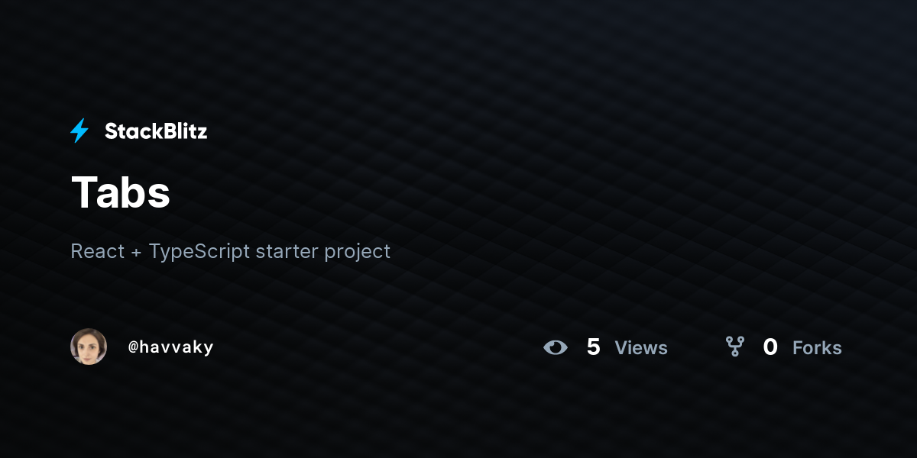Image resolution: width=917 pixels, height=458 pixels.
Task: Click the Blitz portion of the StackBlitz logo
Action: [182, 131]
